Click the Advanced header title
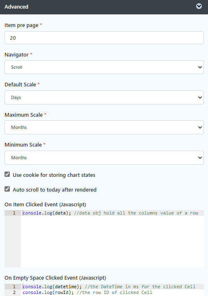The height and width of the screenshot is (296, 208). [x=16, y=7]
